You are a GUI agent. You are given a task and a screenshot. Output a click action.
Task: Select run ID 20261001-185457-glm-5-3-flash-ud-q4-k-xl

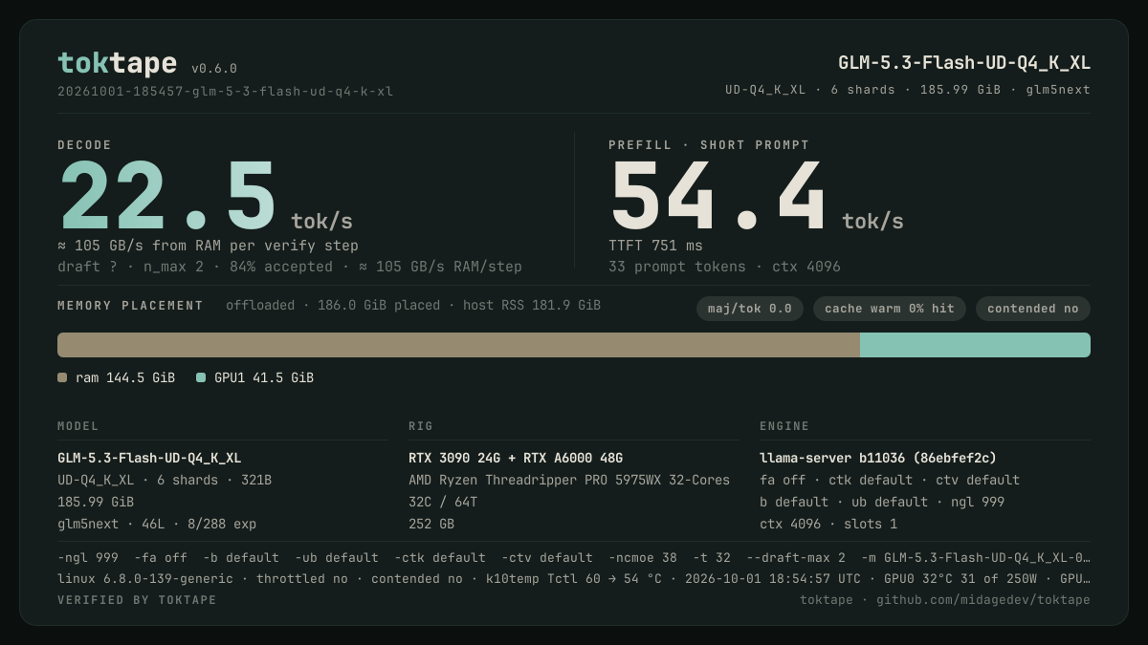coord(225,92)
